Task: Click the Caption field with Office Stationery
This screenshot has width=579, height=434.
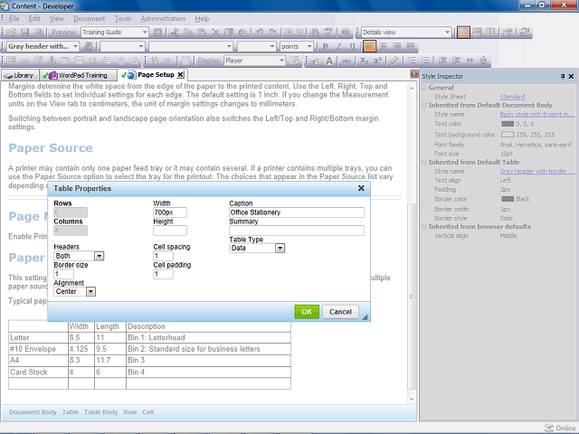Action: [297, 212]
